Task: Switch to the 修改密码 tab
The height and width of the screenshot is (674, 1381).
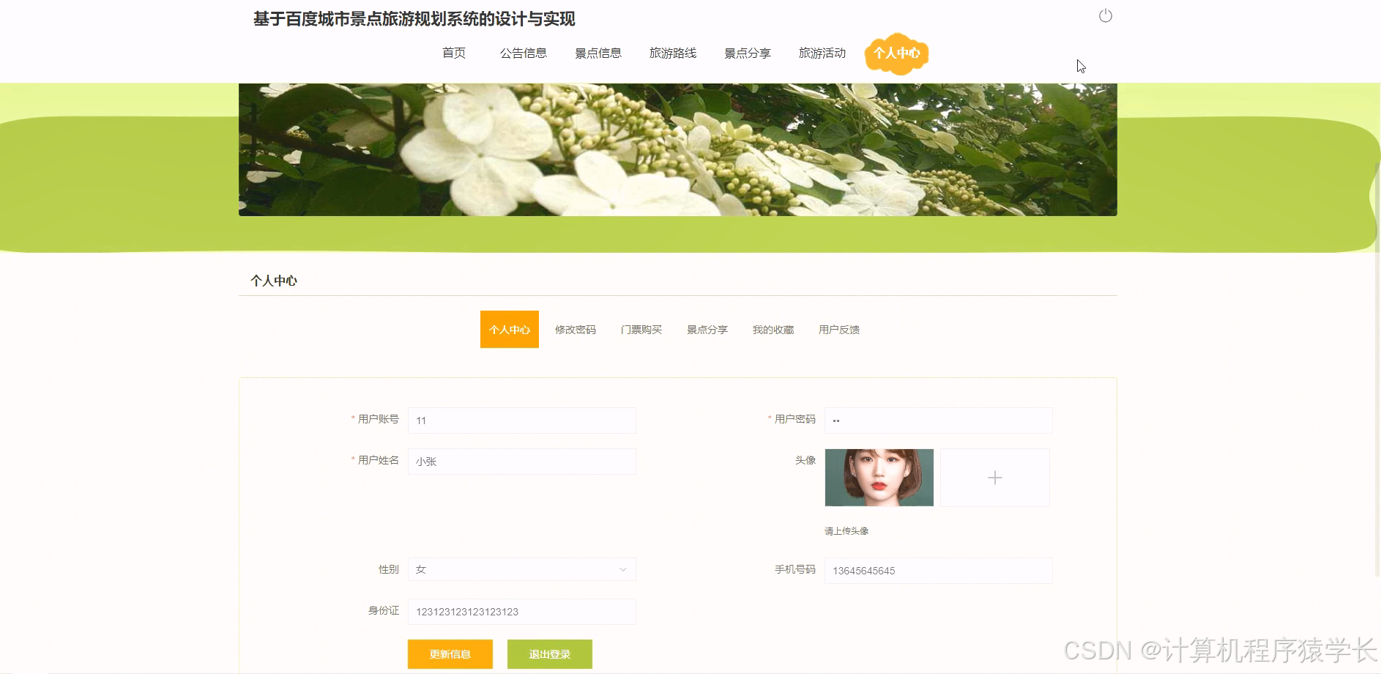Action: (575, 329)
